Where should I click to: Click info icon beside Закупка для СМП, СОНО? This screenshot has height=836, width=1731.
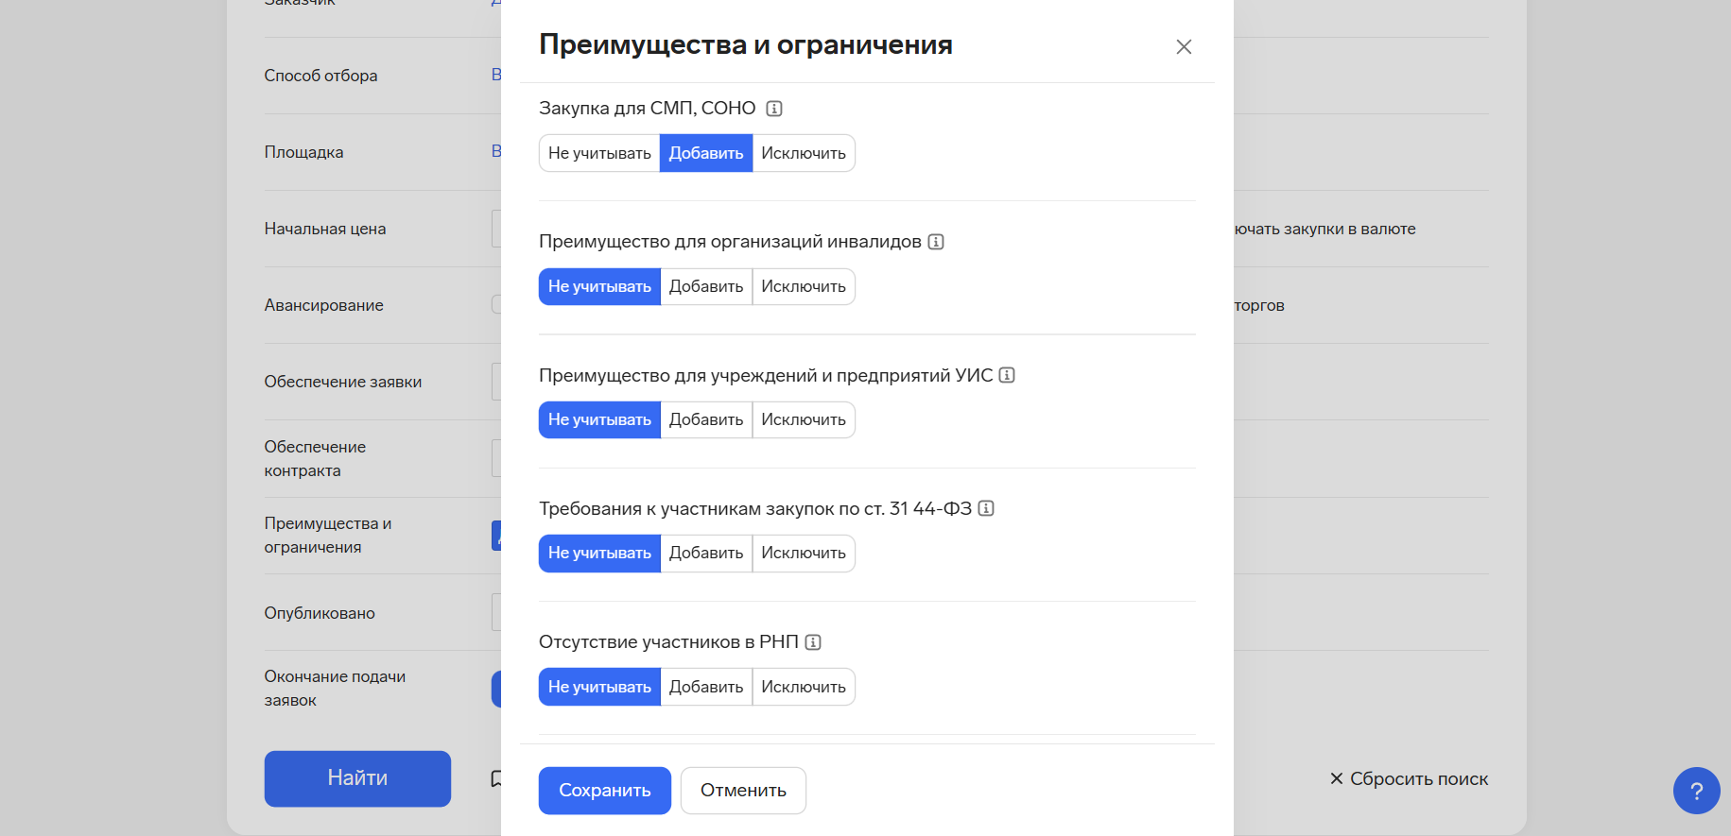click(x=774, y=109)
